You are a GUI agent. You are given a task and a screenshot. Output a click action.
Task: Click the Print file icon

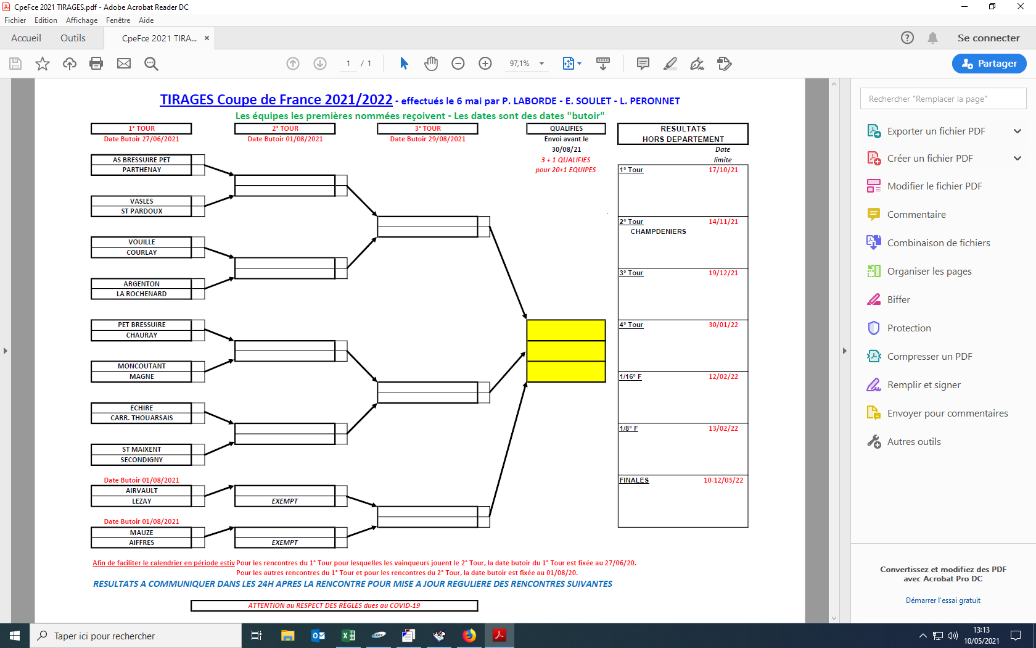point(96,64)
